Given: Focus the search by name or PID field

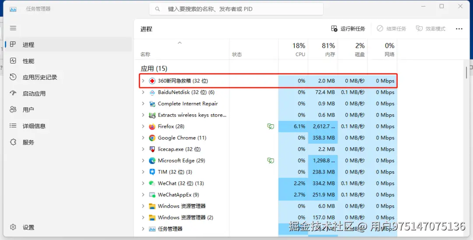Looking at the screenshot, I should [x=236, y=9].
